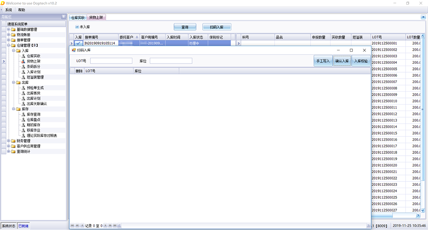
Task: Click the 短溢装管理 tree item icon
Action: pyautogui.click(x=24, y=77)
